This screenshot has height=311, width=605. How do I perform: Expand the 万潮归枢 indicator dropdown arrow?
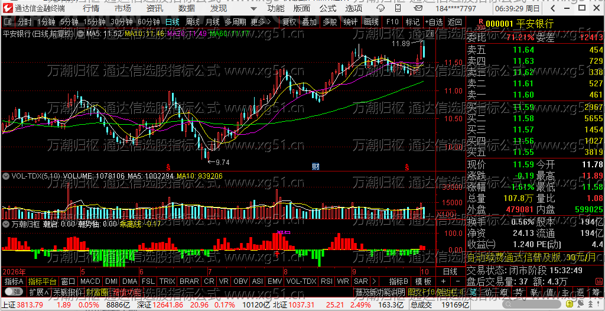tap(5, 223)
